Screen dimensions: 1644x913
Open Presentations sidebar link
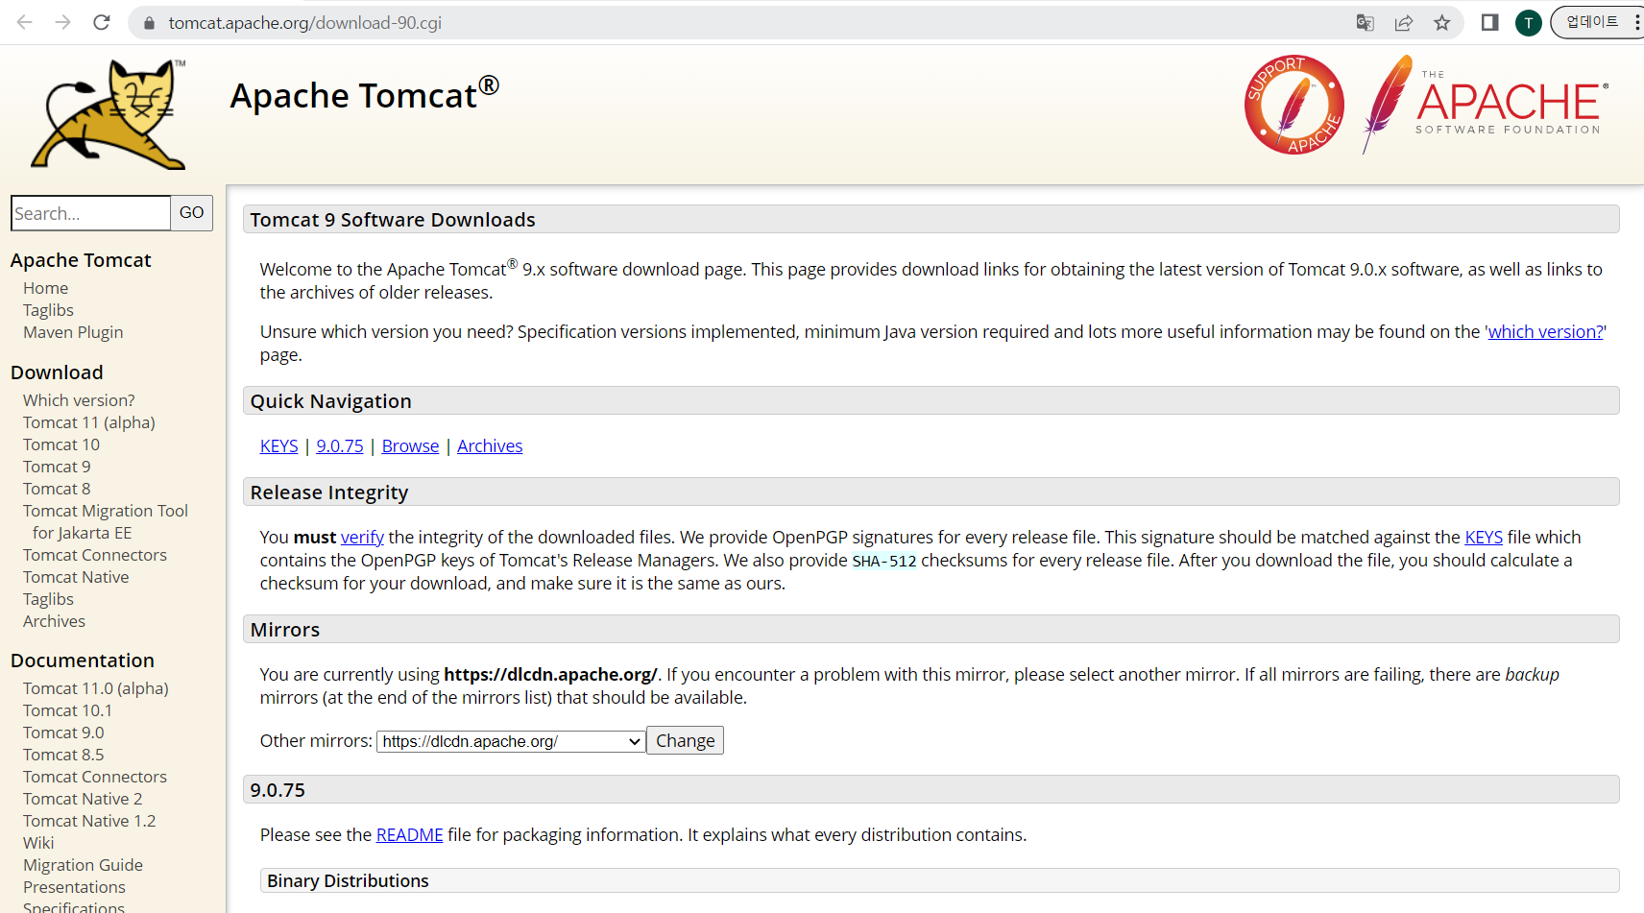[74, 887]
